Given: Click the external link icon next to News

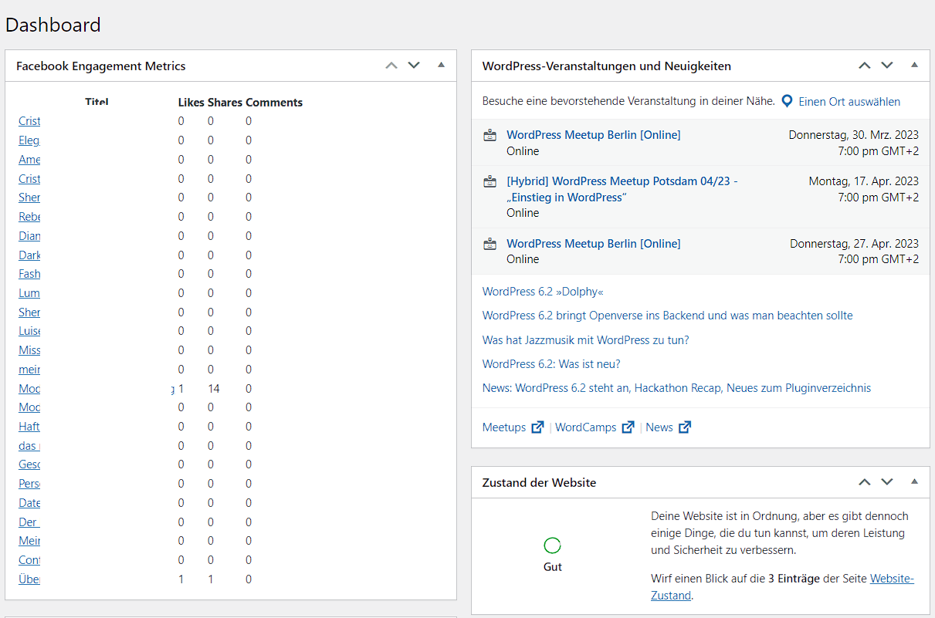Looking at the screenshot, I should click(x=686, y=426).
